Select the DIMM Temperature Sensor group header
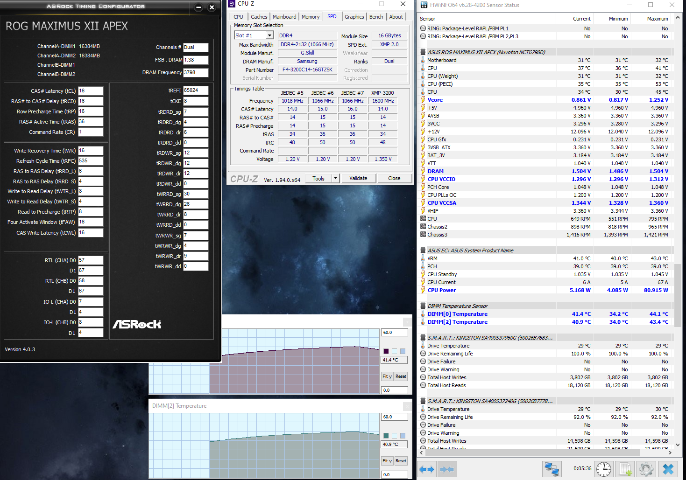Image resolution: width=686 pixels, height=480 pixels. (546, 306)
